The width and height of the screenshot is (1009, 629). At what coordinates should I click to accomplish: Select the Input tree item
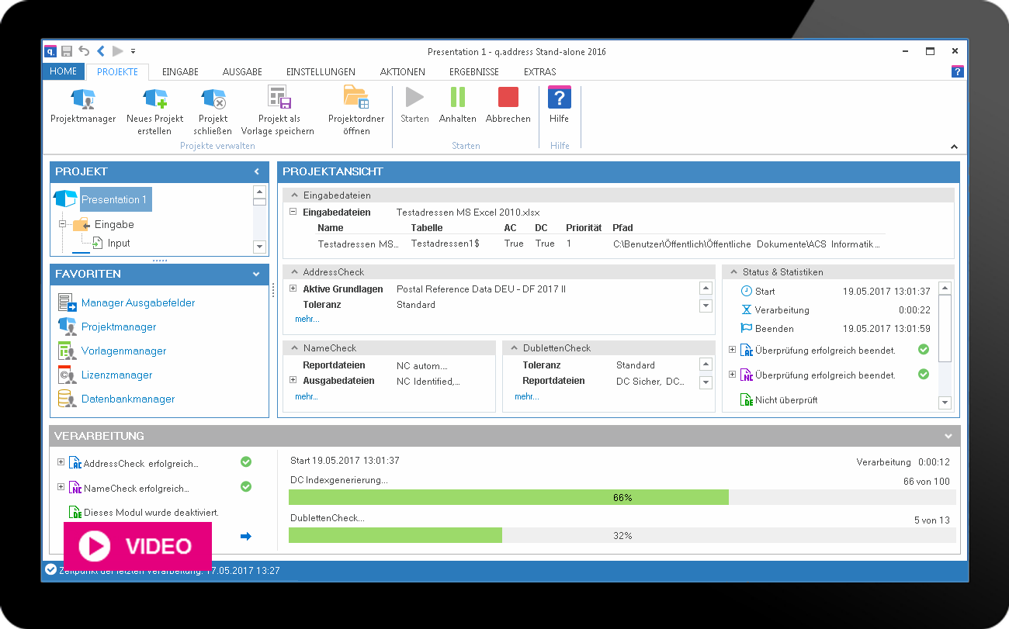pyautogui.click(x=119, y=243)
